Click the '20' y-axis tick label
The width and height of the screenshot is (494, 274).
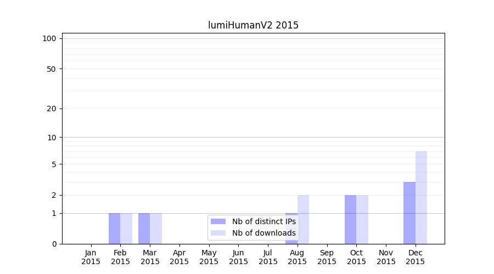pyautogui.click(x=52, y=109)
